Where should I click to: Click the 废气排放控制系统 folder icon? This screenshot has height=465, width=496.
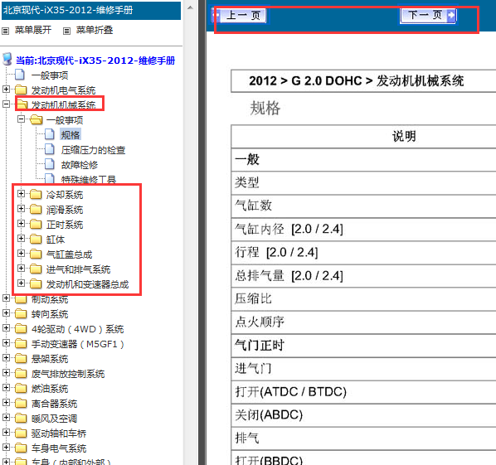[x=21, y=373]
